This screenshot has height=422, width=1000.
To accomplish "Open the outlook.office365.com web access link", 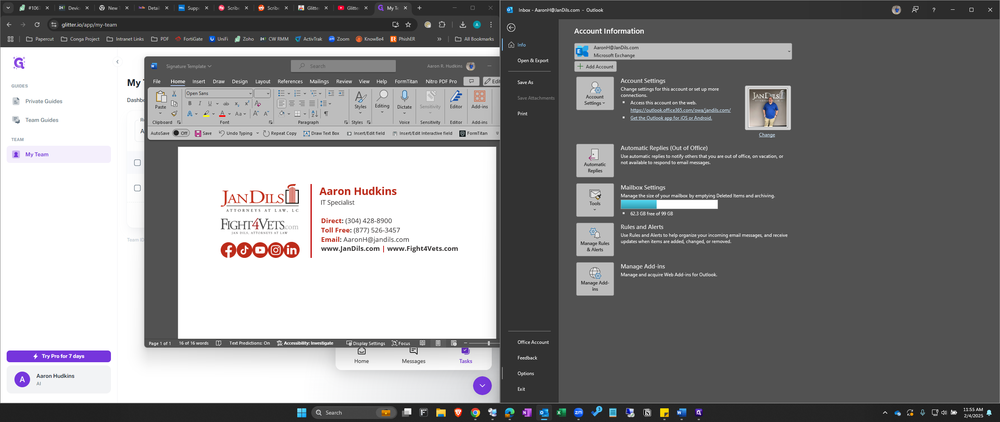I will tap(680, 110).
